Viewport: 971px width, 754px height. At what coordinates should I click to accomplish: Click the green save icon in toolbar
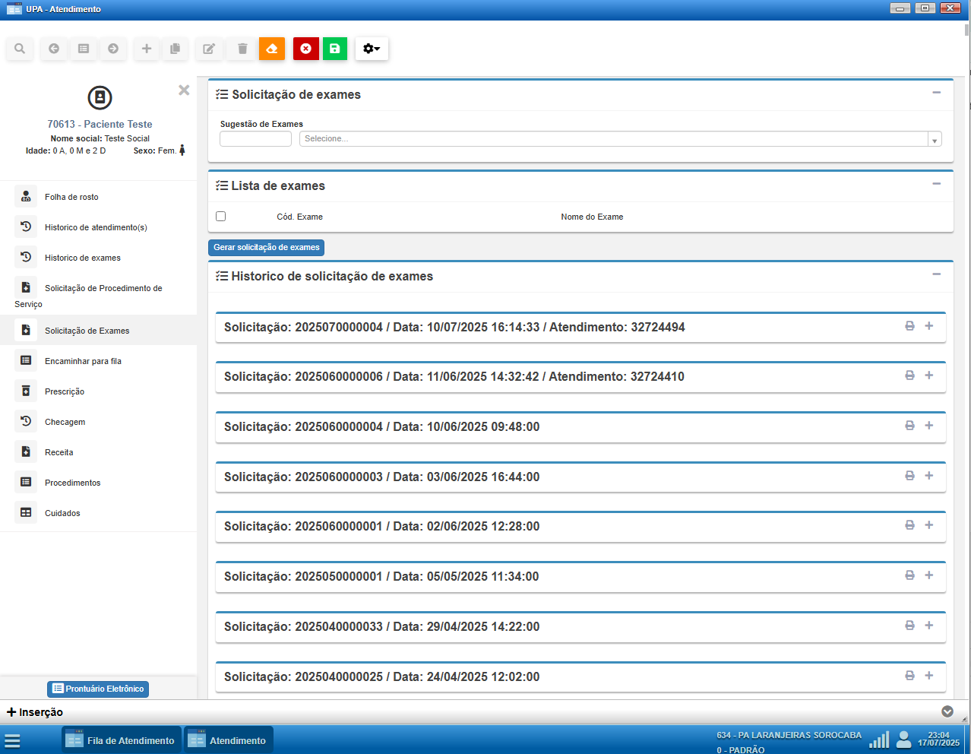click(334, 49)
